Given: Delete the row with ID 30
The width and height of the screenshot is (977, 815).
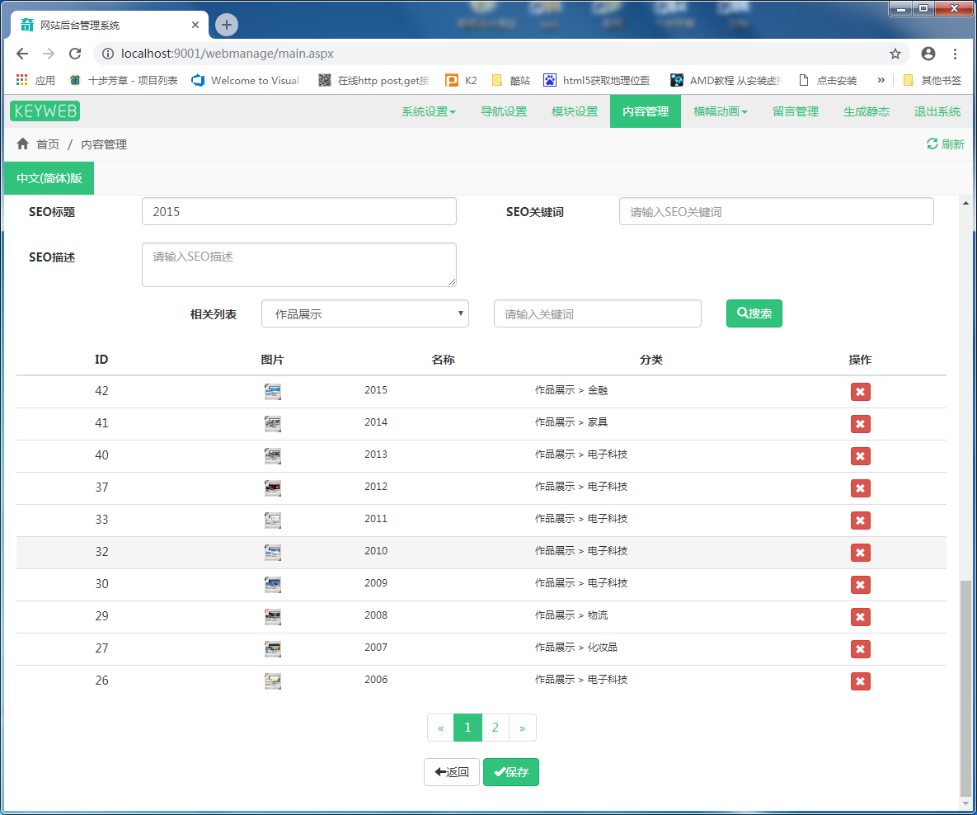Looking at the screenshot, I should (860, 585).
